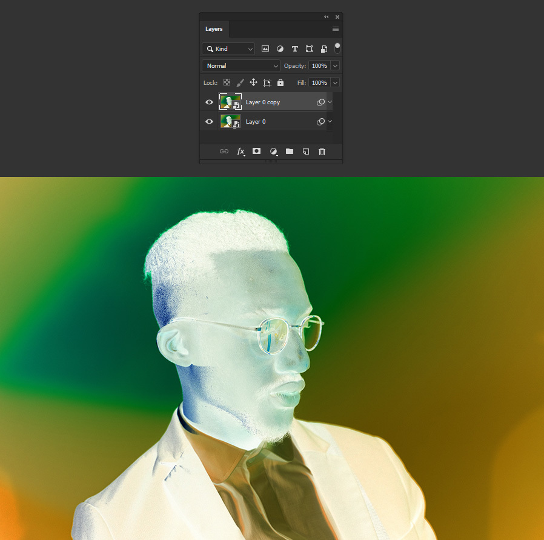
Task: Filter for type layers icon
Action: tap(294, 48)
